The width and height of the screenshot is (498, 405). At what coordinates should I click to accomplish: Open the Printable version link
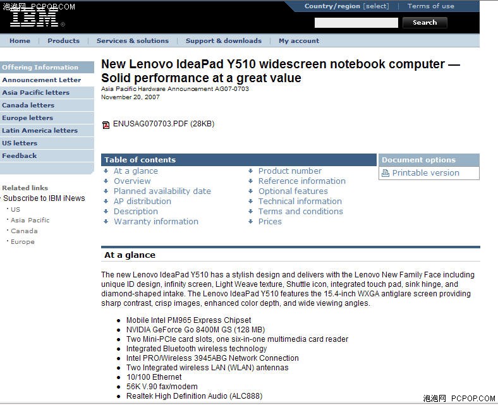pos(425,173)
